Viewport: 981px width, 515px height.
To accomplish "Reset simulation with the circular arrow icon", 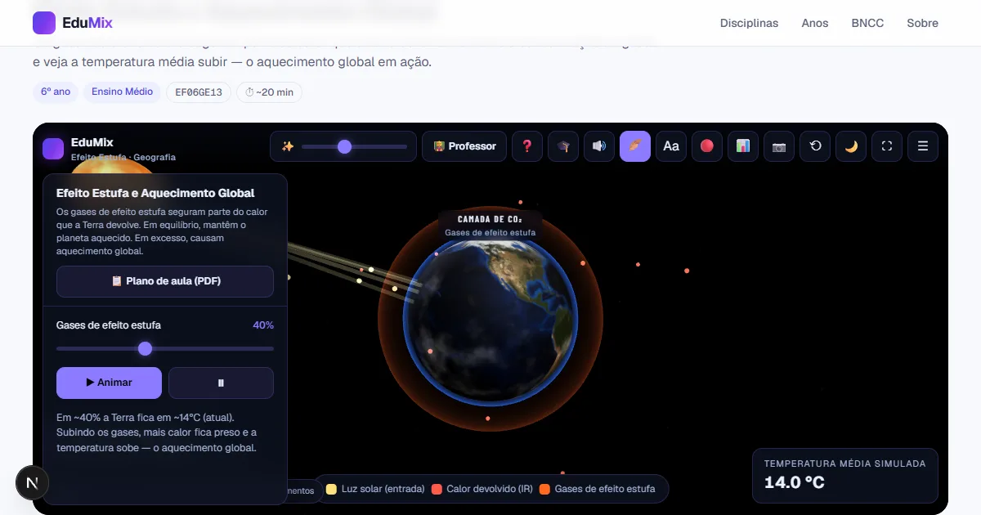I will pyautogui.click(x=815, y=146).
